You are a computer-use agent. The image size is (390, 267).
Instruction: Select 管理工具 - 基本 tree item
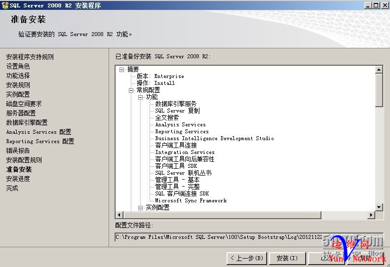point(177,180)
